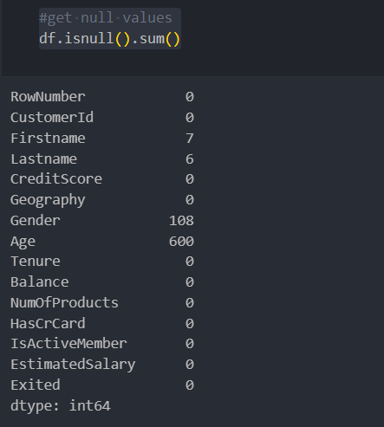Click the Age label in output
The image size is (384, 427).
[x=23, y=242]
